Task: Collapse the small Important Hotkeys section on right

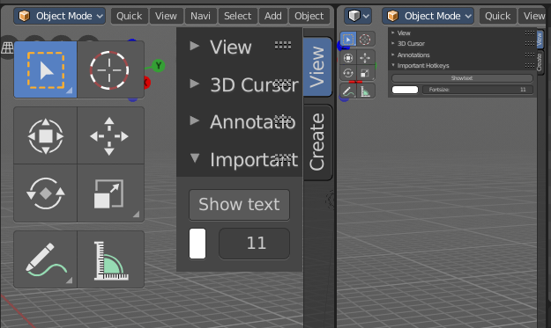Action: (393, 65)
